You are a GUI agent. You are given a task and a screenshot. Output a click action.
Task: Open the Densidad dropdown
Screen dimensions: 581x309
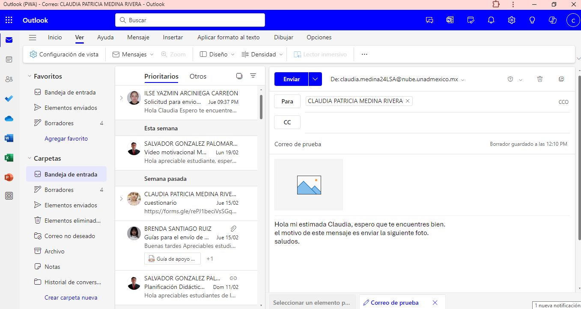(x=262, y=54)
